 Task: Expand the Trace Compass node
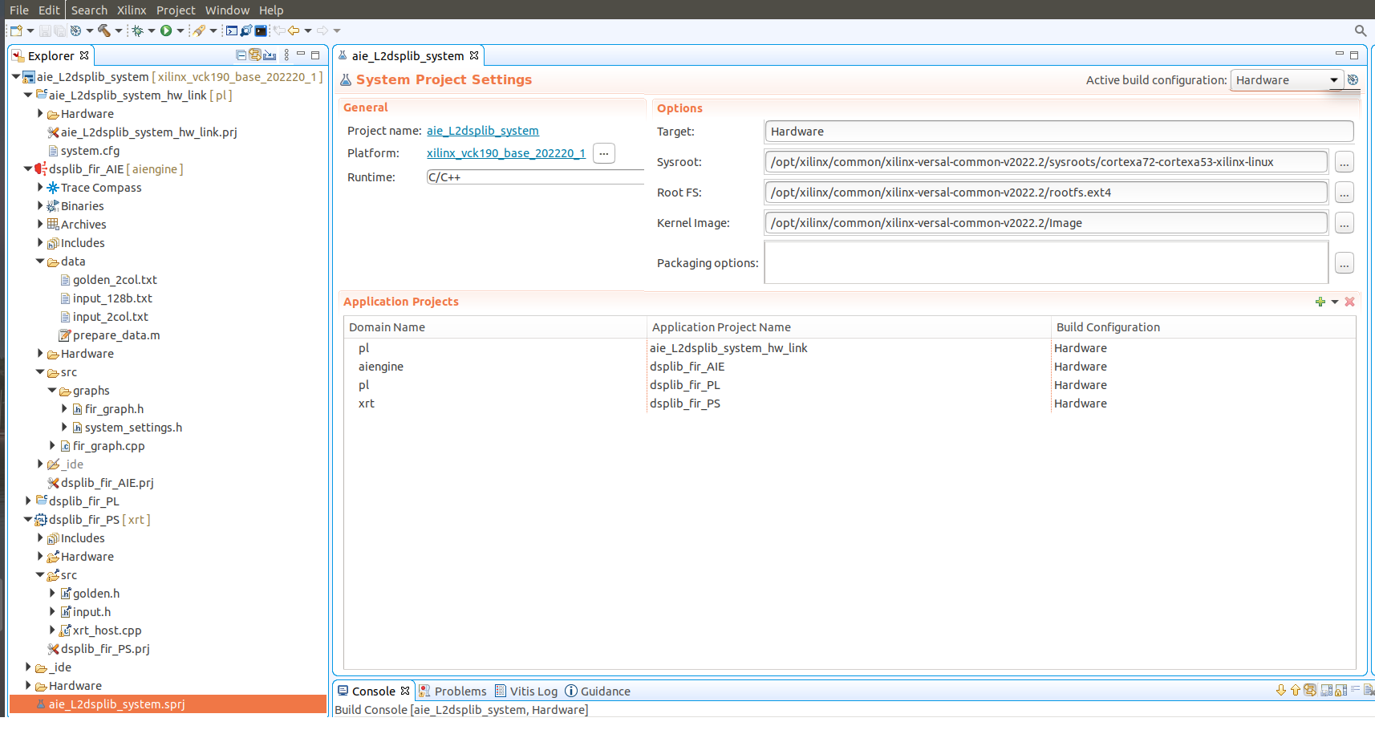tap(40, 187)
